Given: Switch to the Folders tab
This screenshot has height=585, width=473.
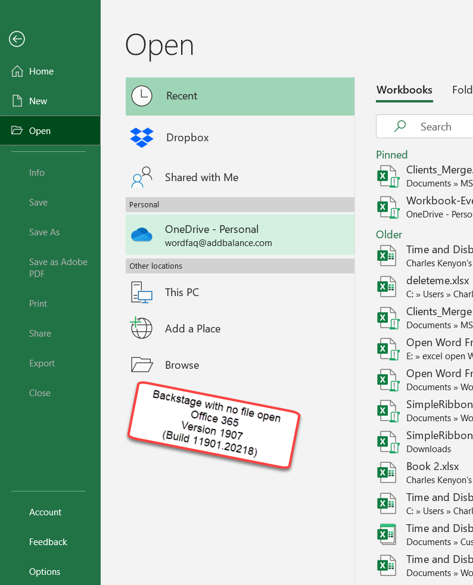Looking at the screenshot, I should tap(462, 90).
